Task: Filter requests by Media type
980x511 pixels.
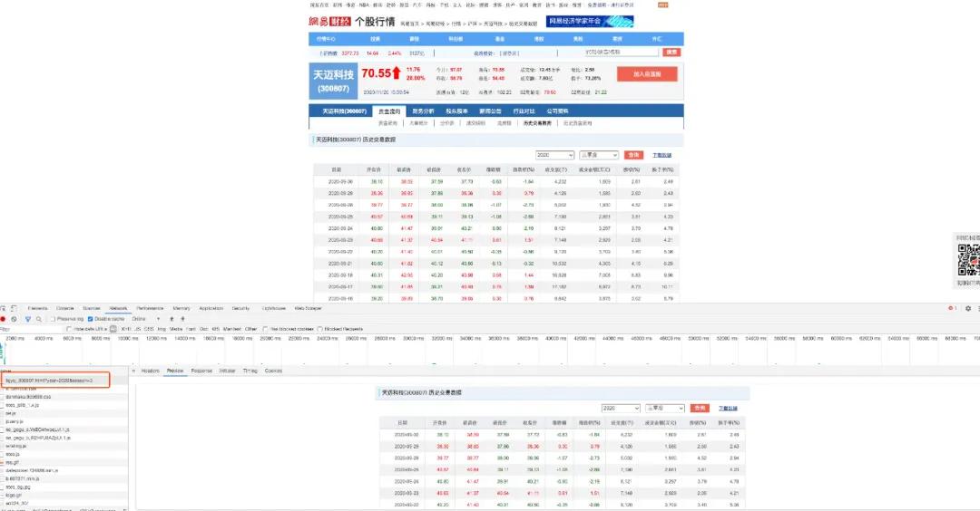Action: [176, 329]
